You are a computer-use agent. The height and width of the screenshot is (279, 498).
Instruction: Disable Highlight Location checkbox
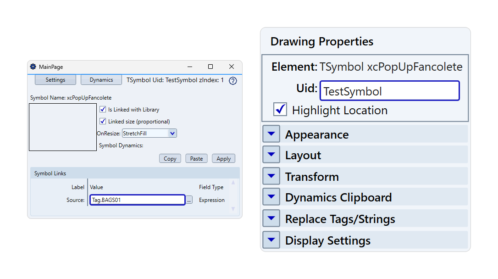[x=280, y=110]
